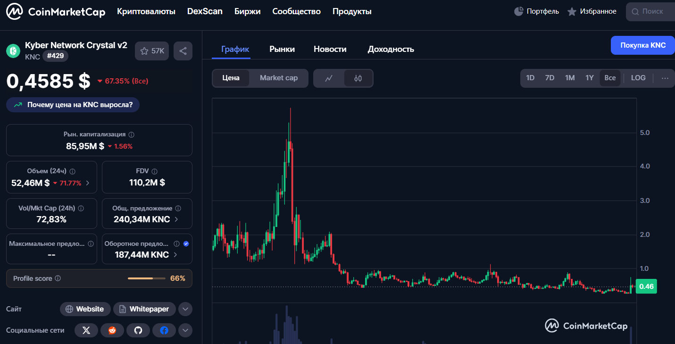The image size is (675, 344).
Task: Click the Покупка KNC button
Action: click(643, 45)
